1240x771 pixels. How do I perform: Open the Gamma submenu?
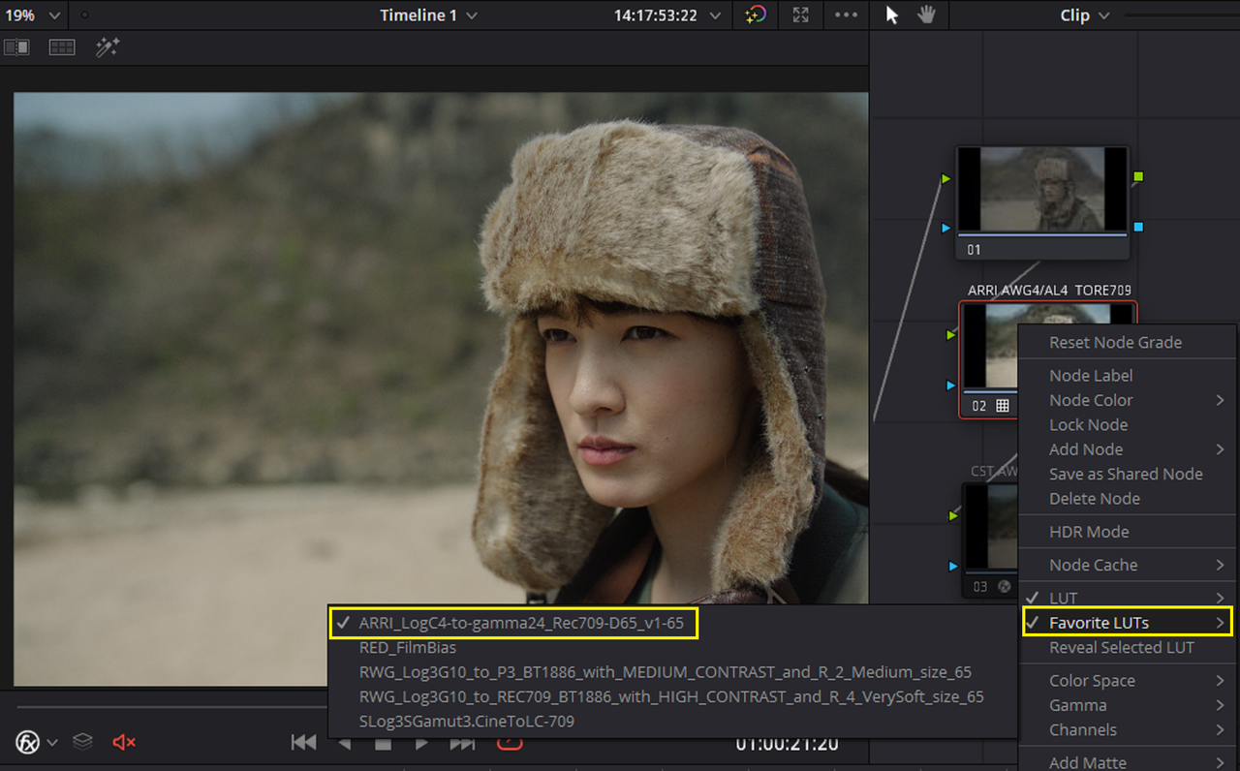1128,705
